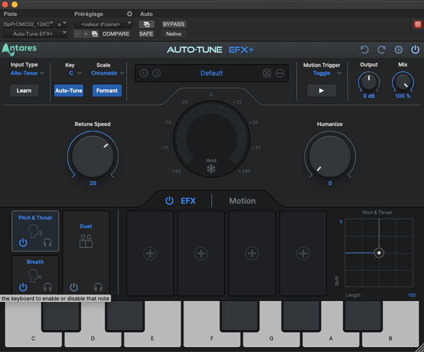Toggle Pitch & Throat power button
Viewport: 424px width, 352px height.
23,242
